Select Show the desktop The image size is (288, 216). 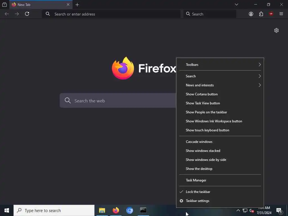click(x=220, y=169)
